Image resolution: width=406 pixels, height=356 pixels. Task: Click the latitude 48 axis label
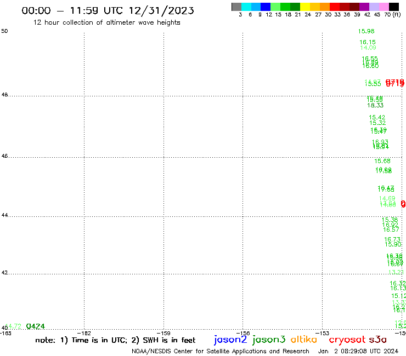(x=4, y=95)
